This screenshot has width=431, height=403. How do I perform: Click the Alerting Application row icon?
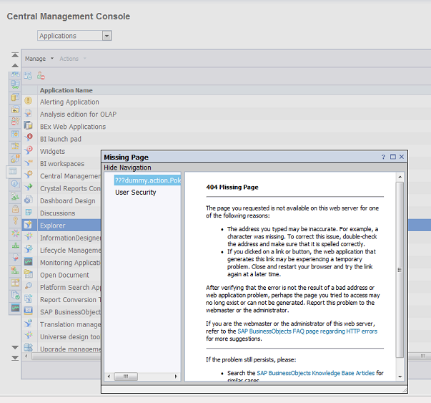pyautogui.click(x=29, y=101)
